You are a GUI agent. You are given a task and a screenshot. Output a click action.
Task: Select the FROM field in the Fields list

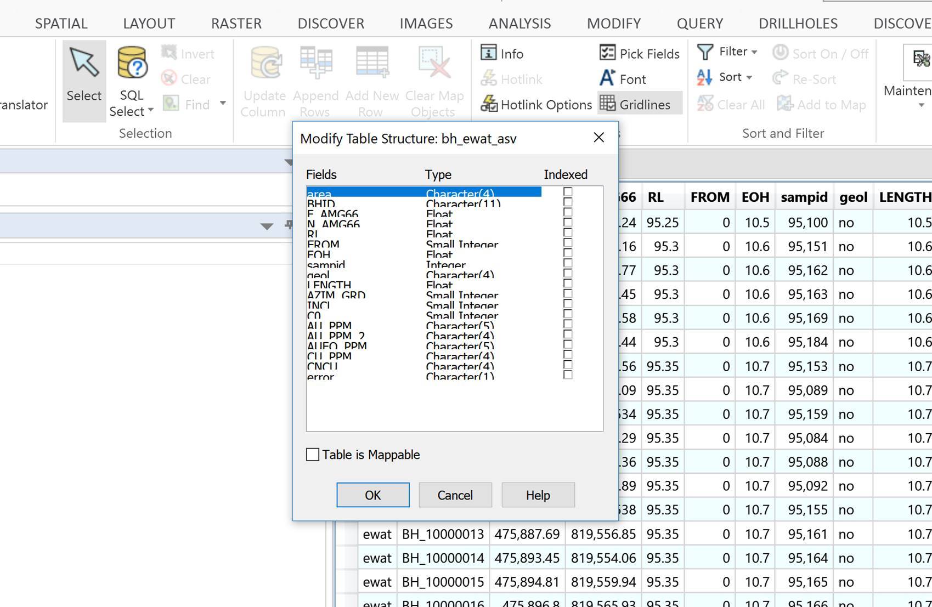(424, 244)
